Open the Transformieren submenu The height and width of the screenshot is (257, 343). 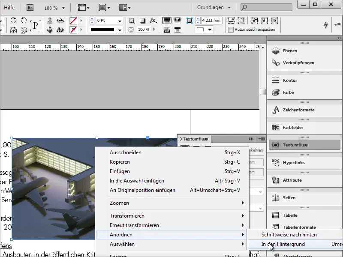coord(172,216)
